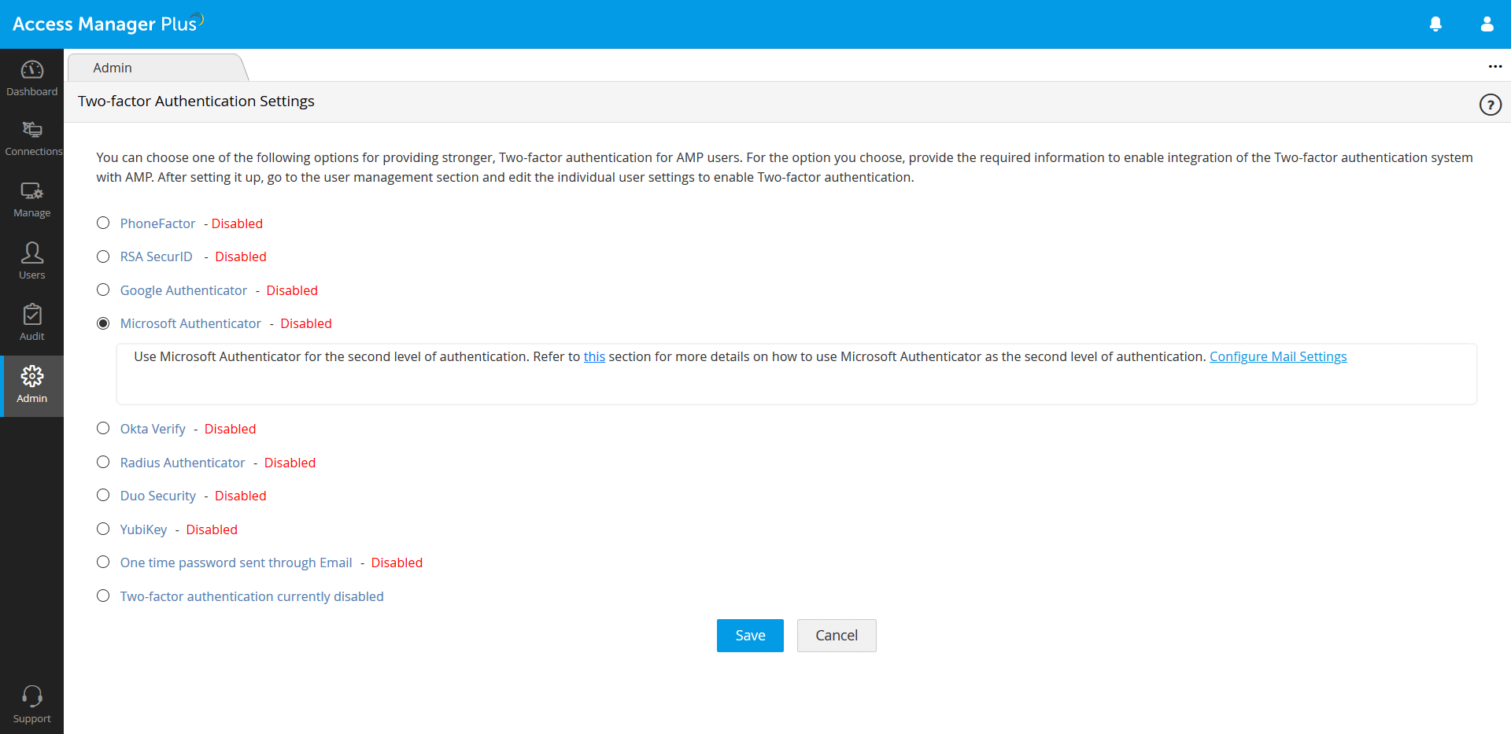Choose one time password through Email option
This screenshot has height=734, width=1511.
[103, 562]
